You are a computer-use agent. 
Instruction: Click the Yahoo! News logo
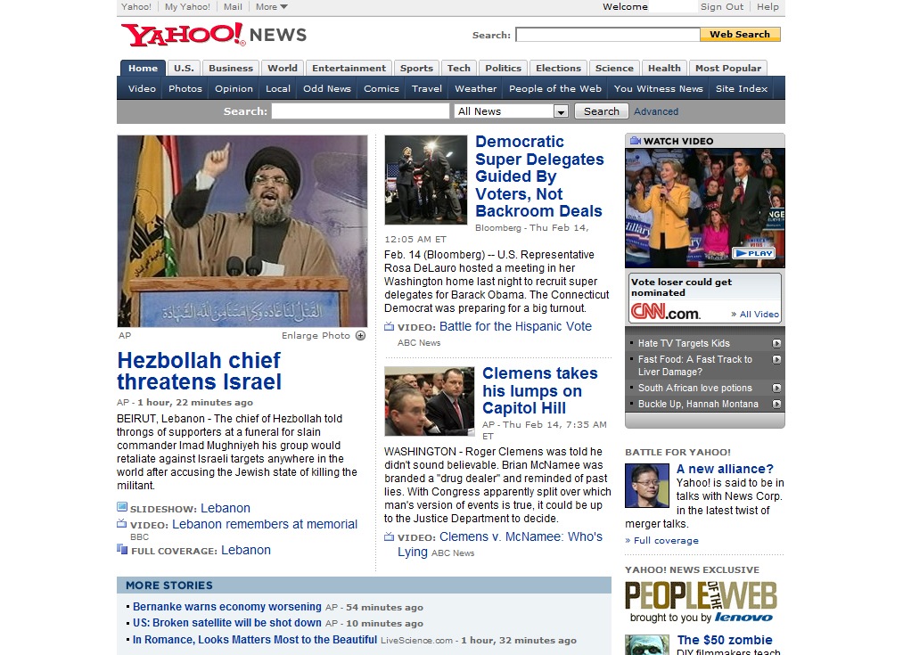tap(214, 35)
